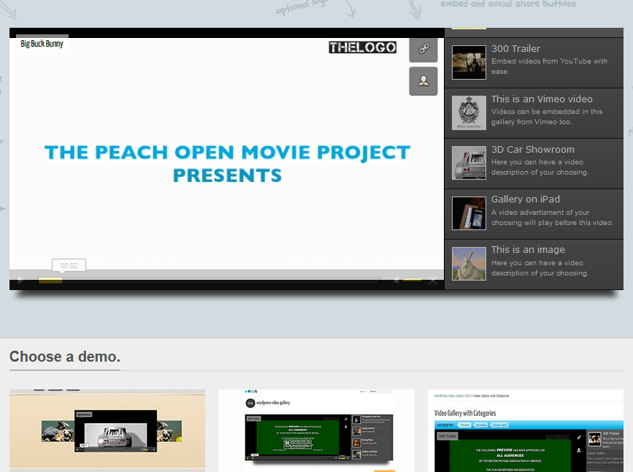Open the 300 Trailer playlist title

515,48
